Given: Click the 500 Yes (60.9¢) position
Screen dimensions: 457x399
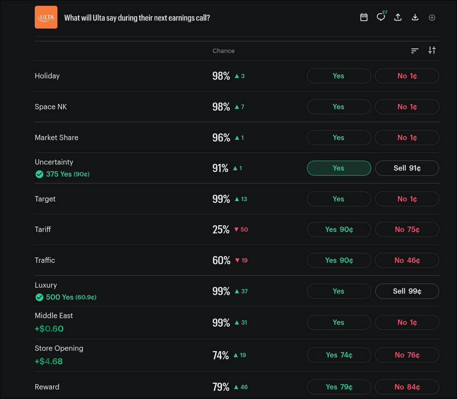Looking at the screenshot, I should 71,297.
